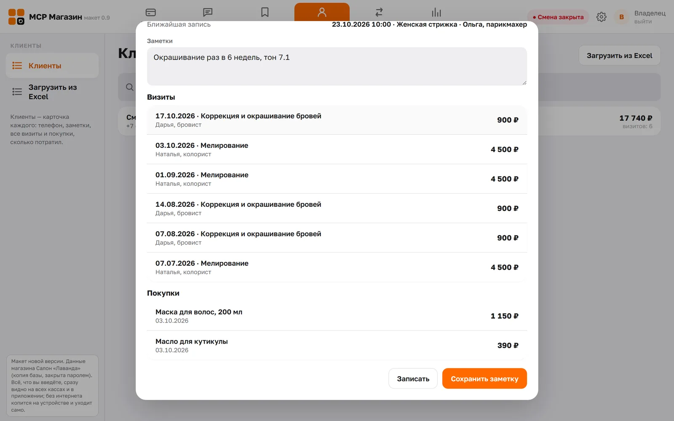
Task: Click the MCP Магазин logo icon
Action: coord(16,17)
